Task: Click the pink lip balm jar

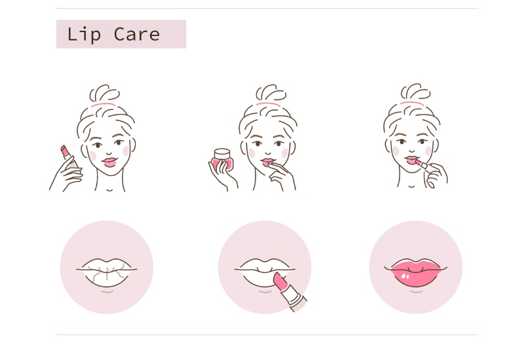Action: [223, 158]
